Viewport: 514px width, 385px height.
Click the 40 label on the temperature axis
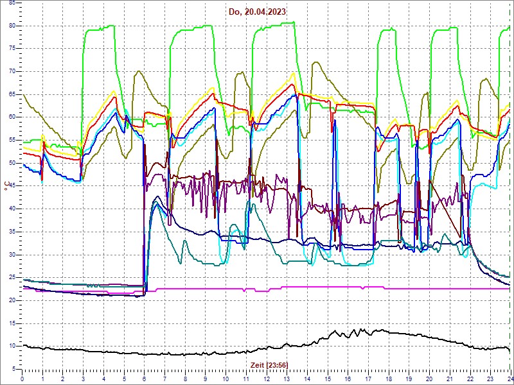12,209
